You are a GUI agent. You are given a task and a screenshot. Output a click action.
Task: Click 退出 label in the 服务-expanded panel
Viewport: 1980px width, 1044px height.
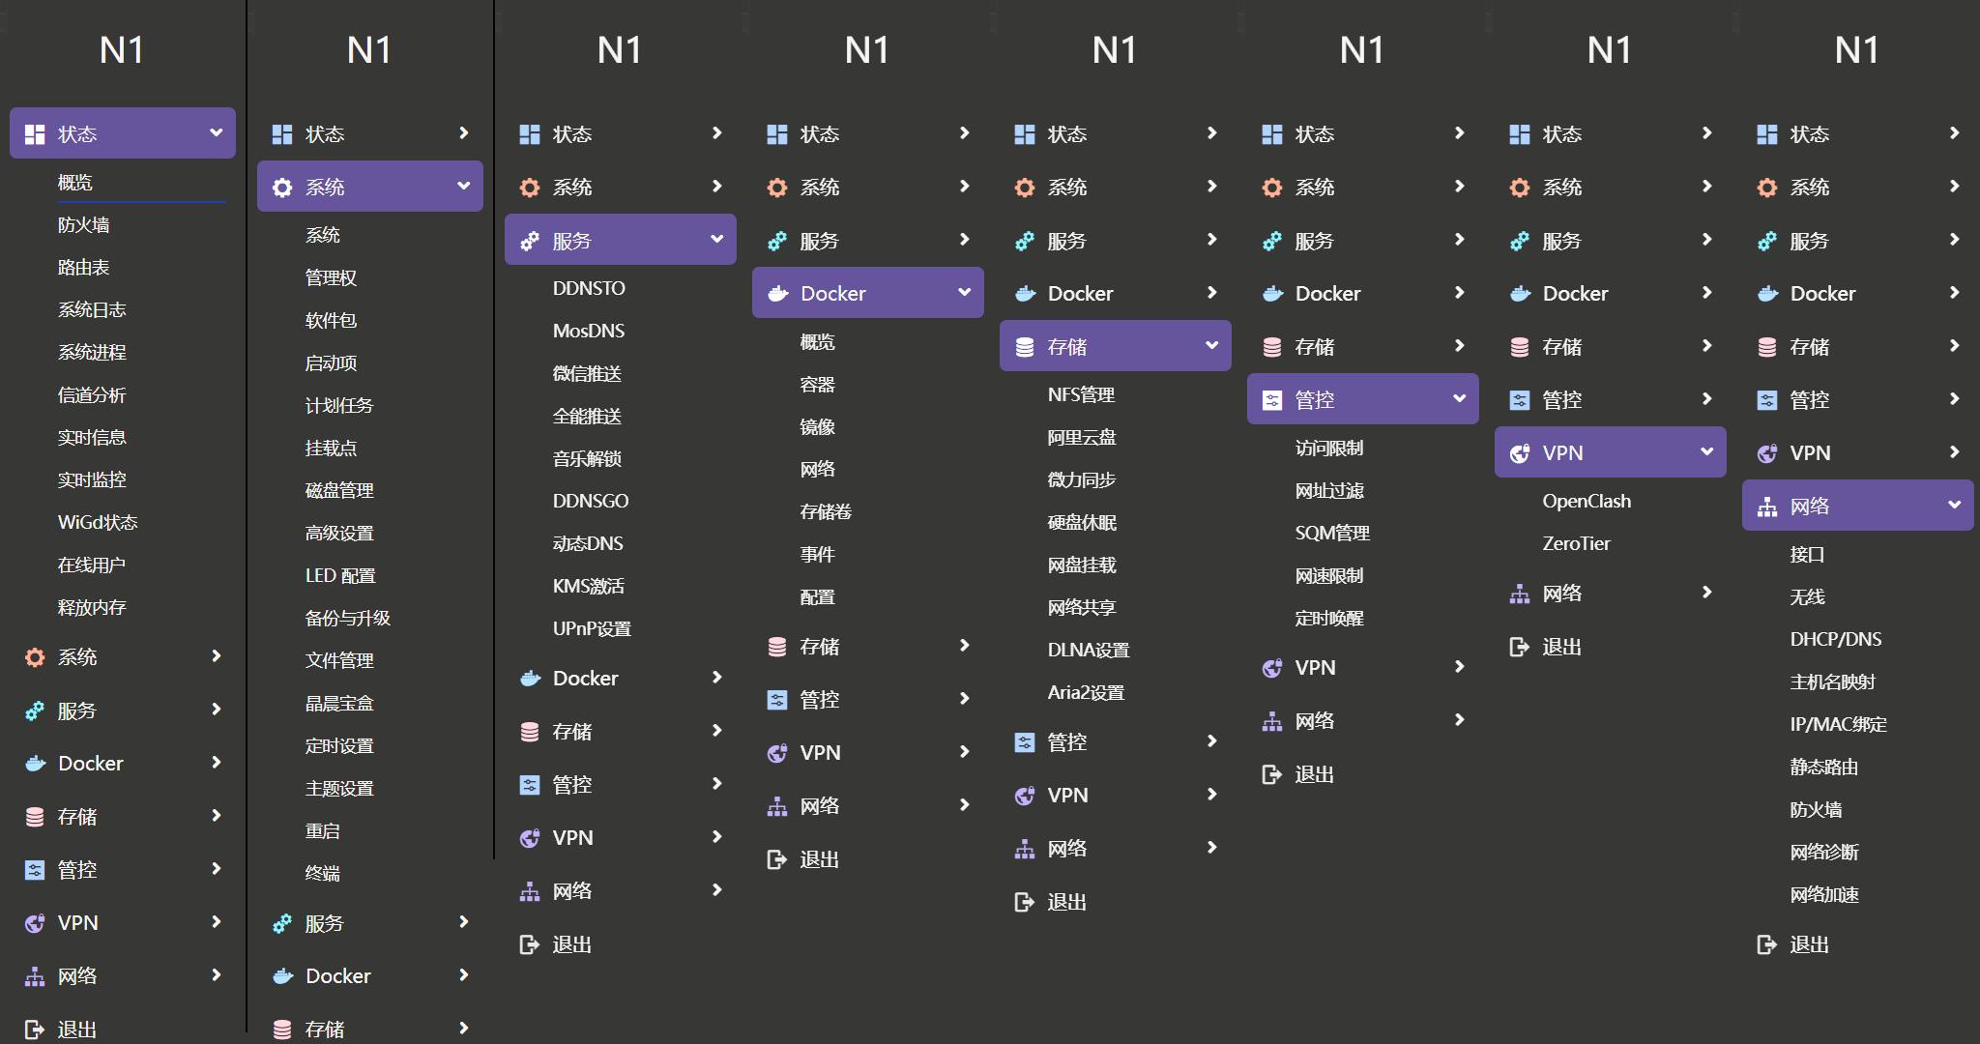coord(572,944)
